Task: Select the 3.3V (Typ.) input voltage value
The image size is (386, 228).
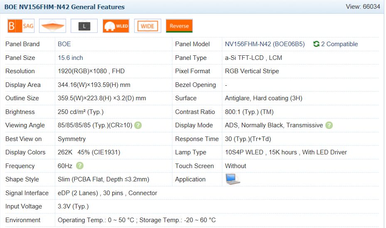Action: [73, 206]
